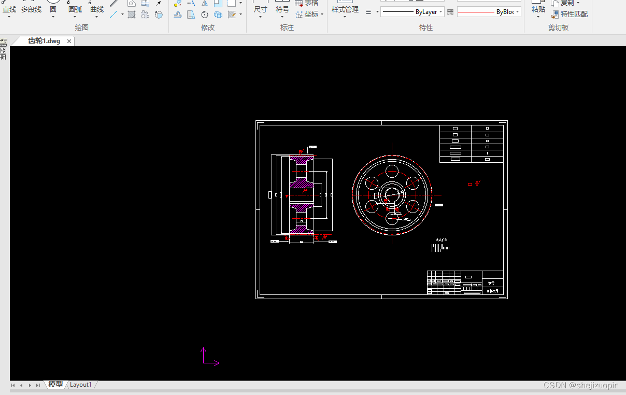The image size is (626, 395).
Task: Click the hatch fill icon in 绘图
Action: [132, 15]
